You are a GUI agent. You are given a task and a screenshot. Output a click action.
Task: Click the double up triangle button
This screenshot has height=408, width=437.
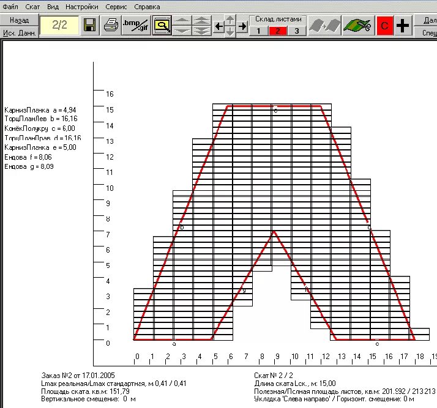click(x=202, y=21)
